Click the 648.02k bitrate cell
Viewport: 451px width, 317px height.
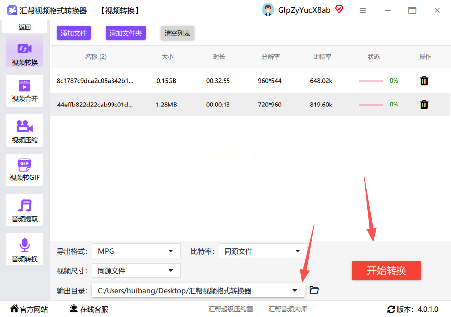(x=321, y=81)
